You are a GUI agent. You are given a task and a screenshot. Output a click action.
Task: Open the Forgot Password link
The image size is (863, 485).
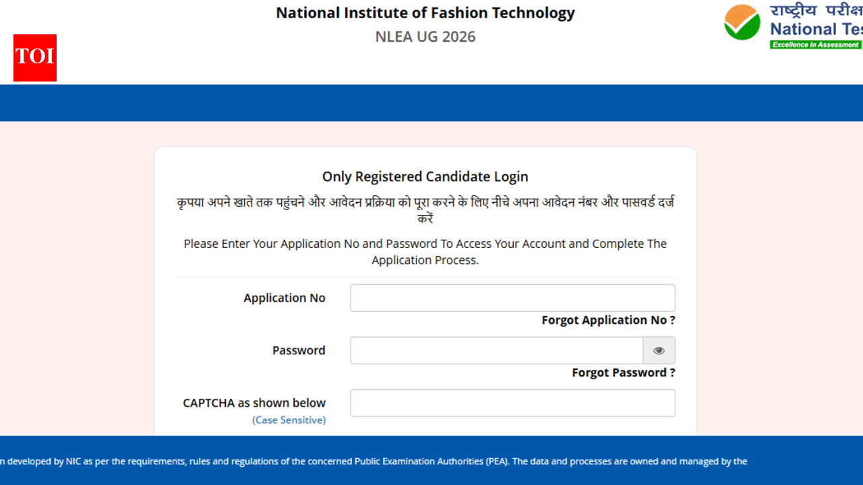(x=624, y=373)
